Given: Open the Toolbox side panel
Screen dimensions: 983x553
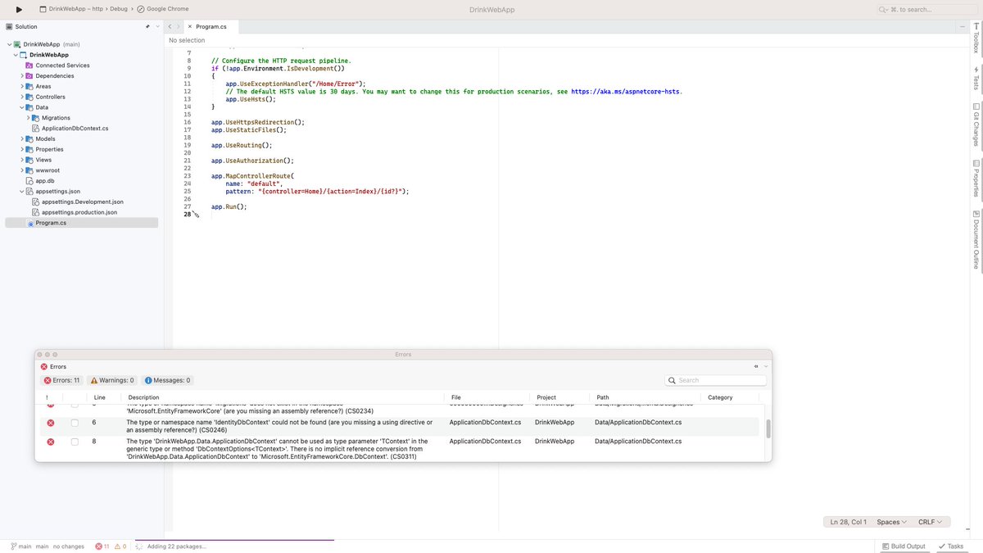Looking at the screenshot, I should point(976,37).
